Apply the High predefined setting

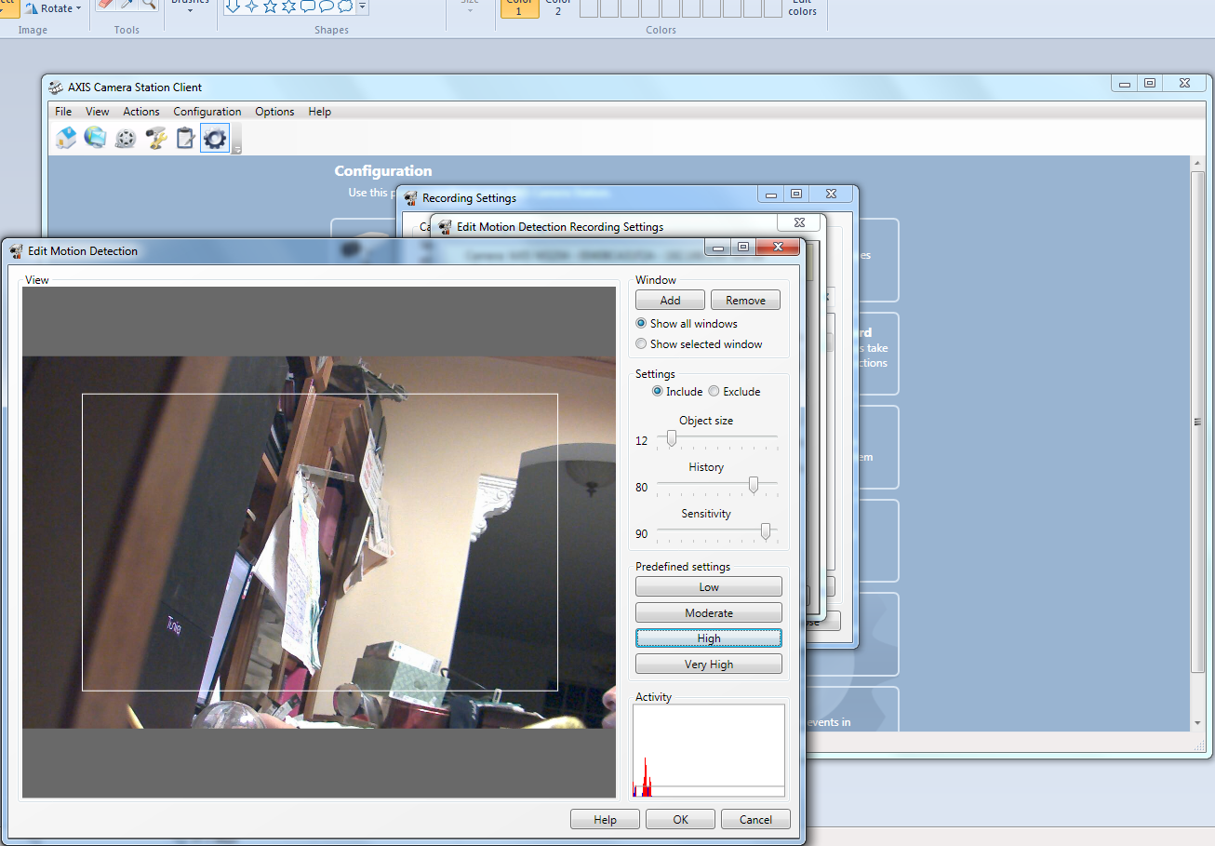[709, 638]
